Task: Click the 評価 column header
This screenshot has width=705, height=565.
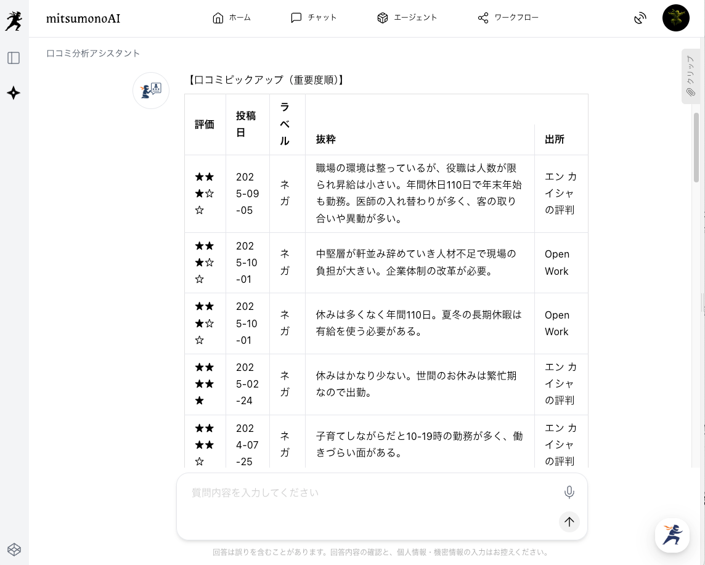Action: 205,124
